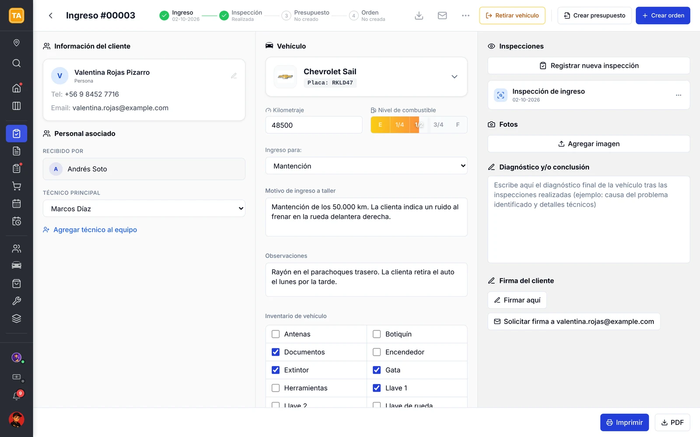The image size is (700, 437).
Task: Uncheck the Extintor inventory checkbox
Action: tap(276, 370)
